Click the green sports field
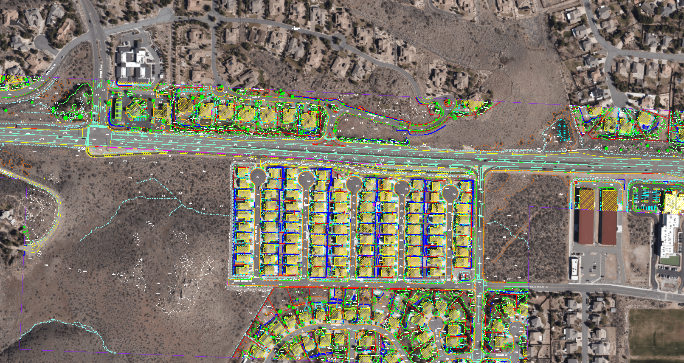Image resolution: width=684 pixels, height=363 pixels. tap(656, 333)
